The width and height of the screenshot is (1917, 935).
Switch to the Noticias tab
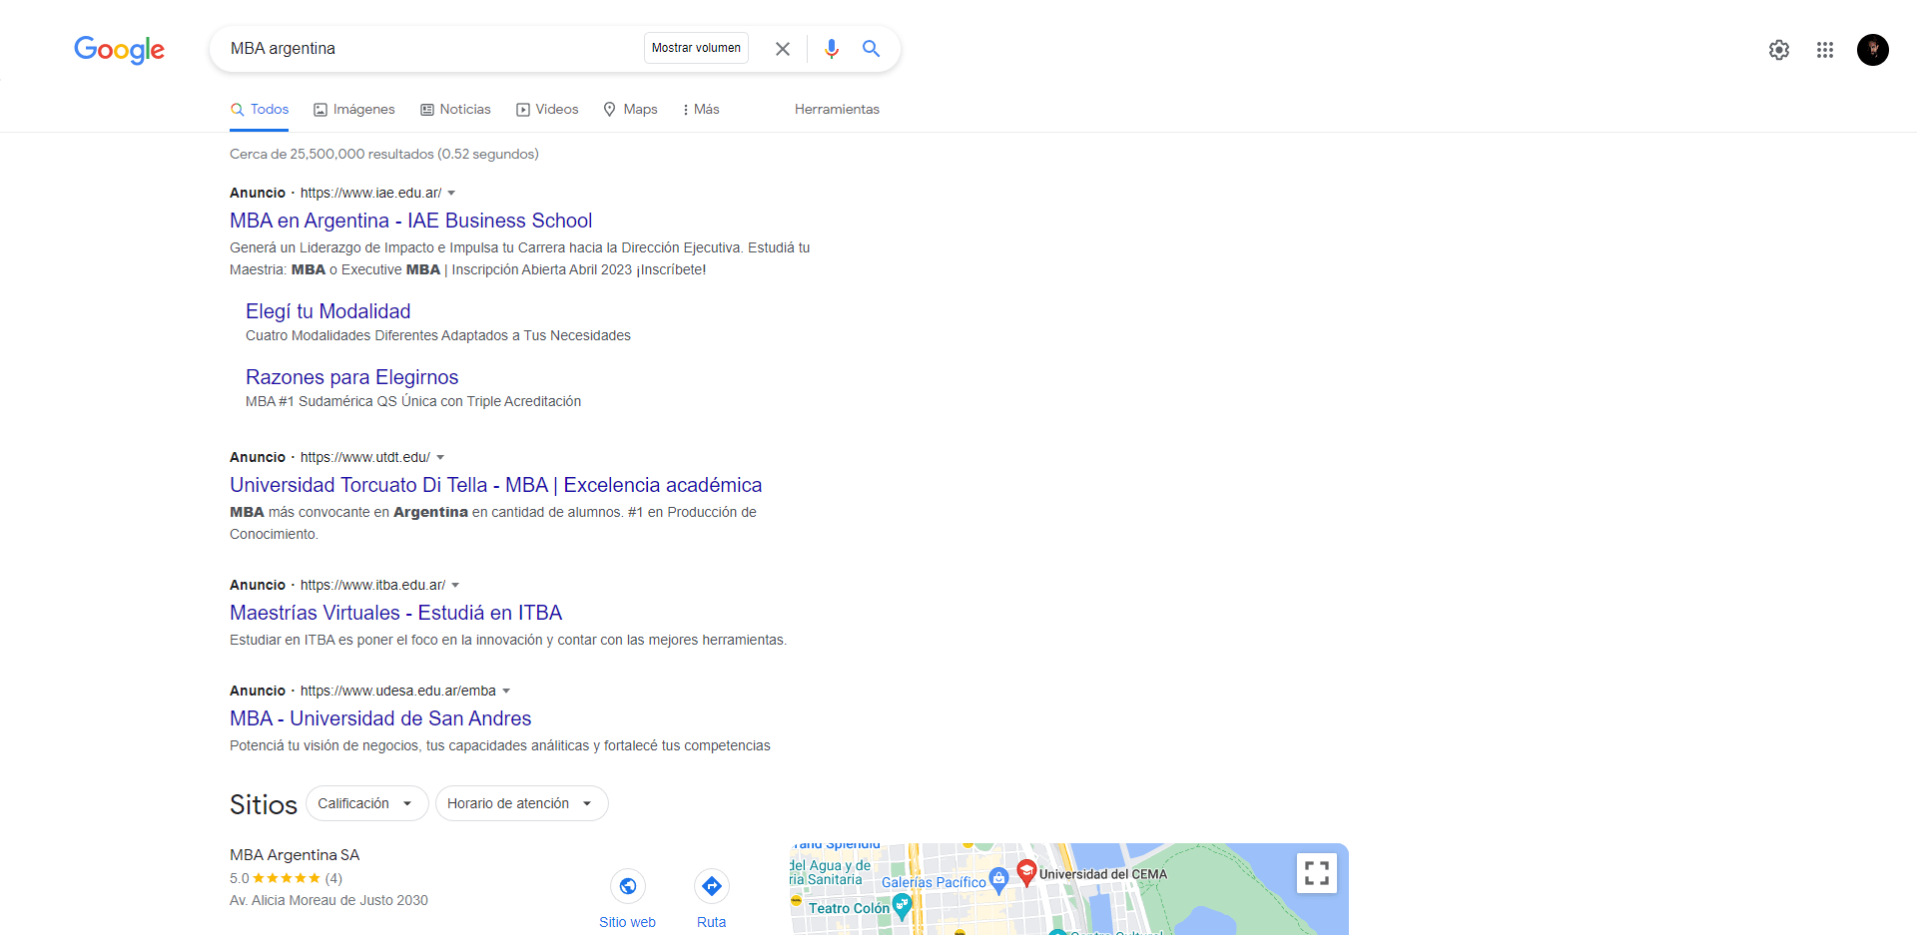[x=455, y=110]
